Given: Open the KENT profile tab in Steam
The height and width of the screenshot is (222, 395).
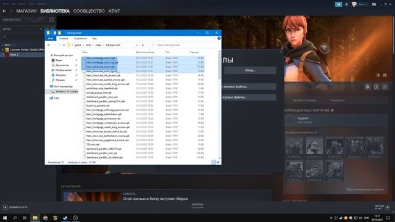Looking at the screenshot, I should [x=114, y=11].
